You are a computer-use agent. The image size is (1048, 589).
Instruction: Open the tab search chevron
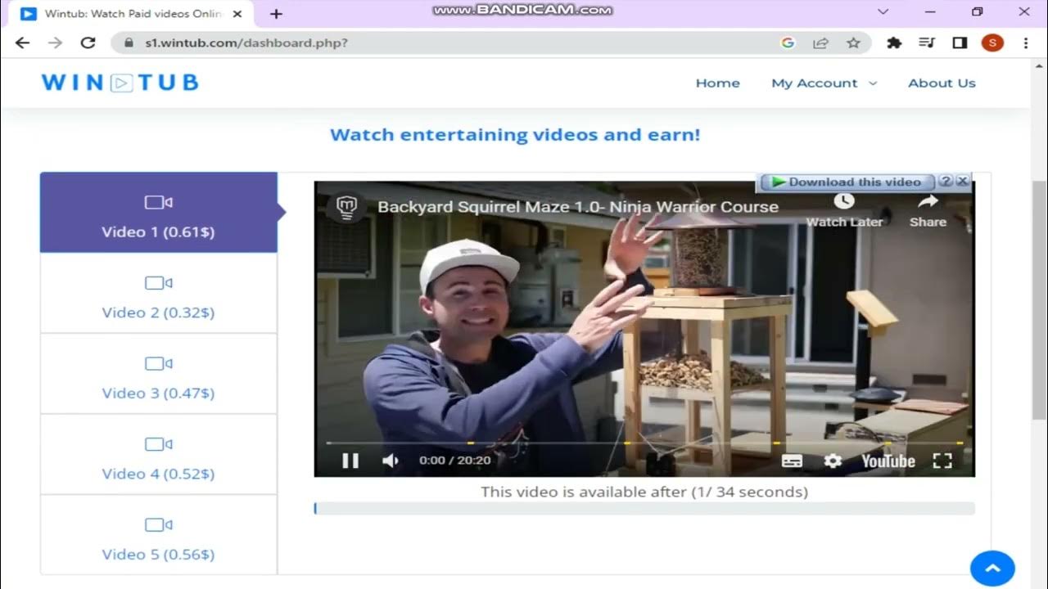[883, 12]
